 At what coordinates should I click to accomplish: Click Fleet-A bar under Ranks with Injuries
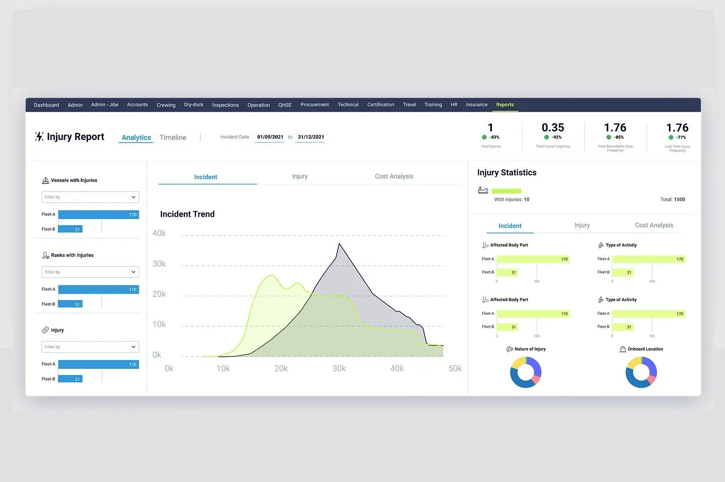coord(98,290)
